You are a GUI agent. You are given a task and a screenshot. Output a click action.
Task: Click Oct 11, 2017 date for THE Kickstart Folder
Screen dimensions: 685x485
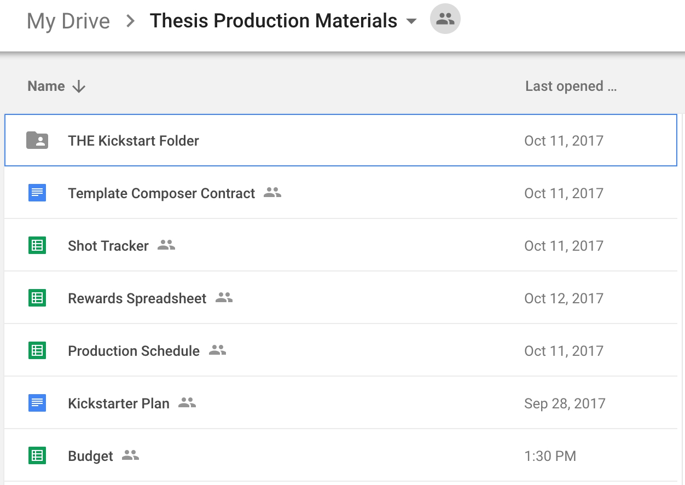tap(564, 141)
